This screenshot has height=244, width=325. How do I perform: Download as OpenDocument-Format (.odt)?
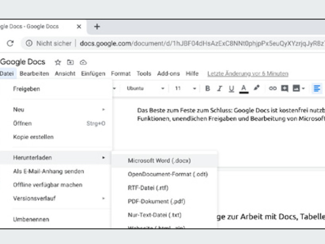(164, 174)
